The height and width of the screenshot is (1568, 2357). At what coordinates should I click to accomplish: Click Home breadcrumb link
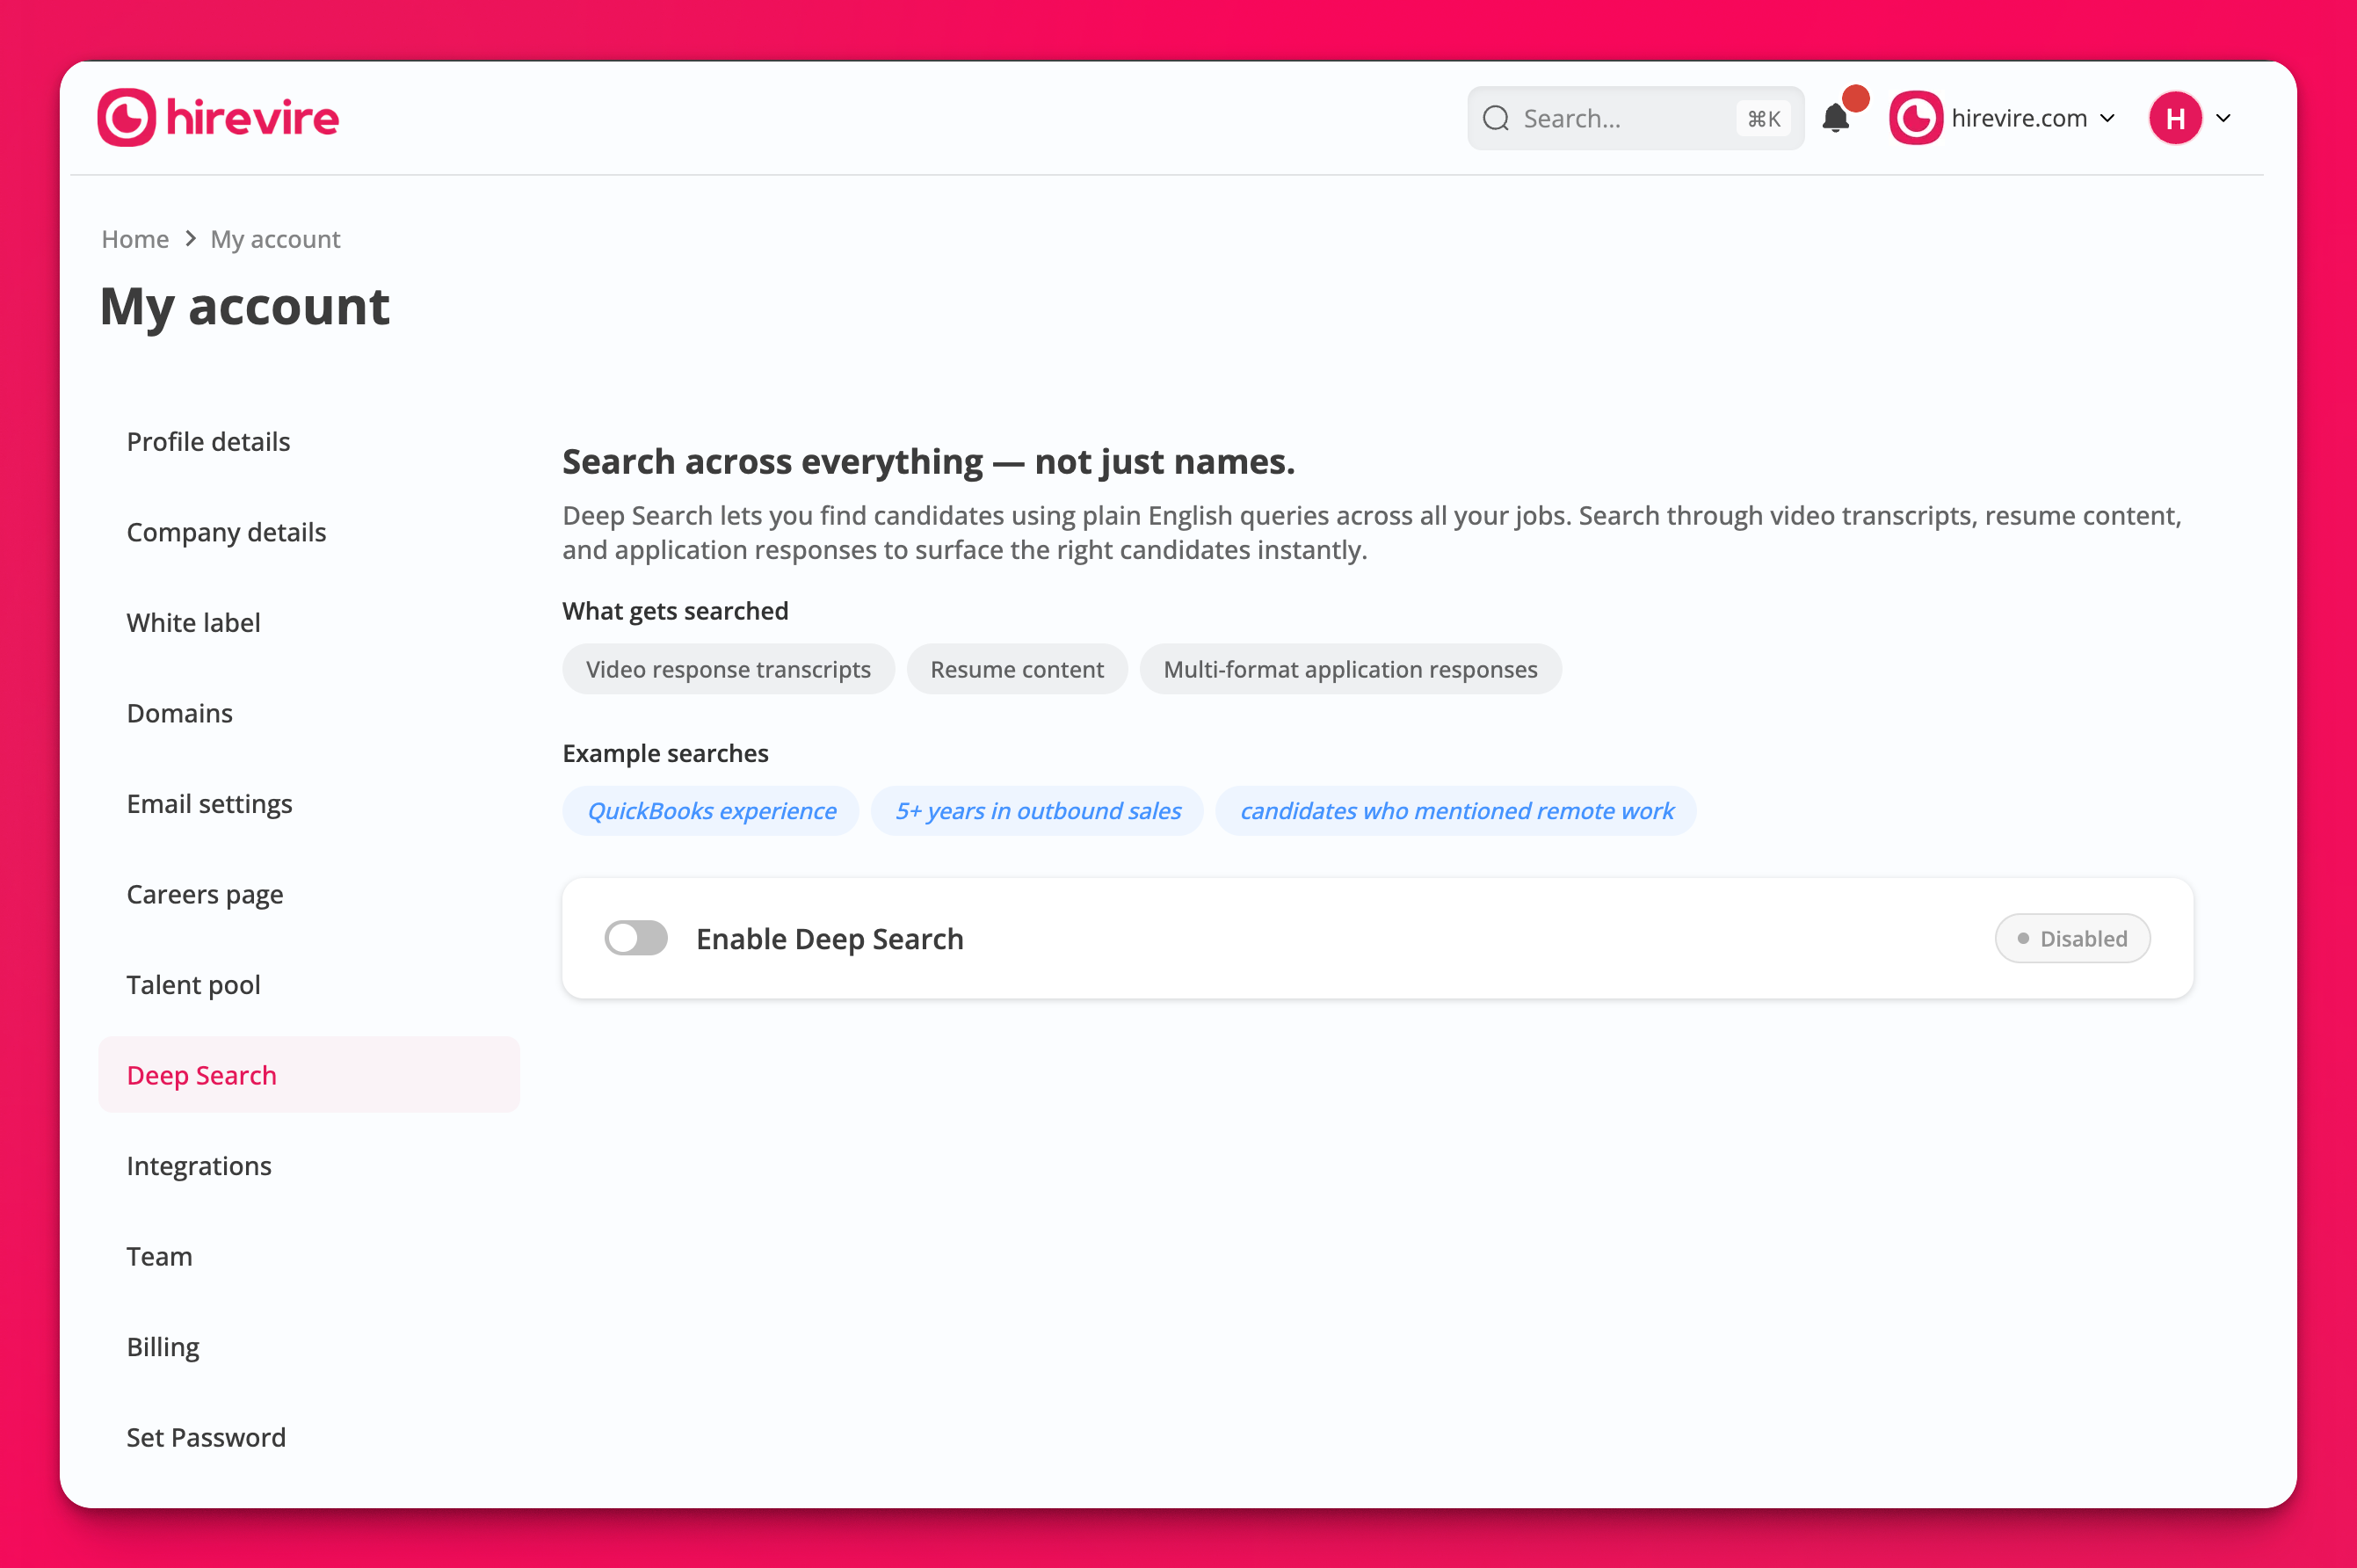[135, 239]
